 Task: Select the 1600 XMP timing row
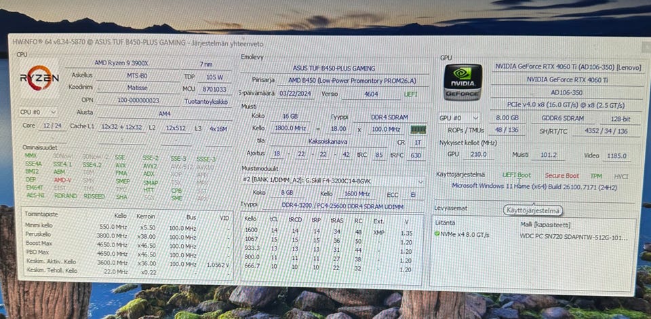pos(332,231)
